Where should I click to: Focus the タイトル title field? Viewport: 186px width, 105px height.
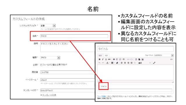tap(136, 49)
